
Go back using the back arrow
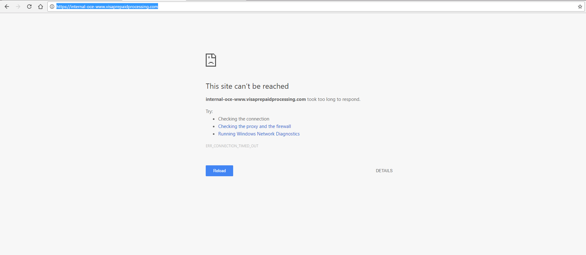tap(7, 7)
